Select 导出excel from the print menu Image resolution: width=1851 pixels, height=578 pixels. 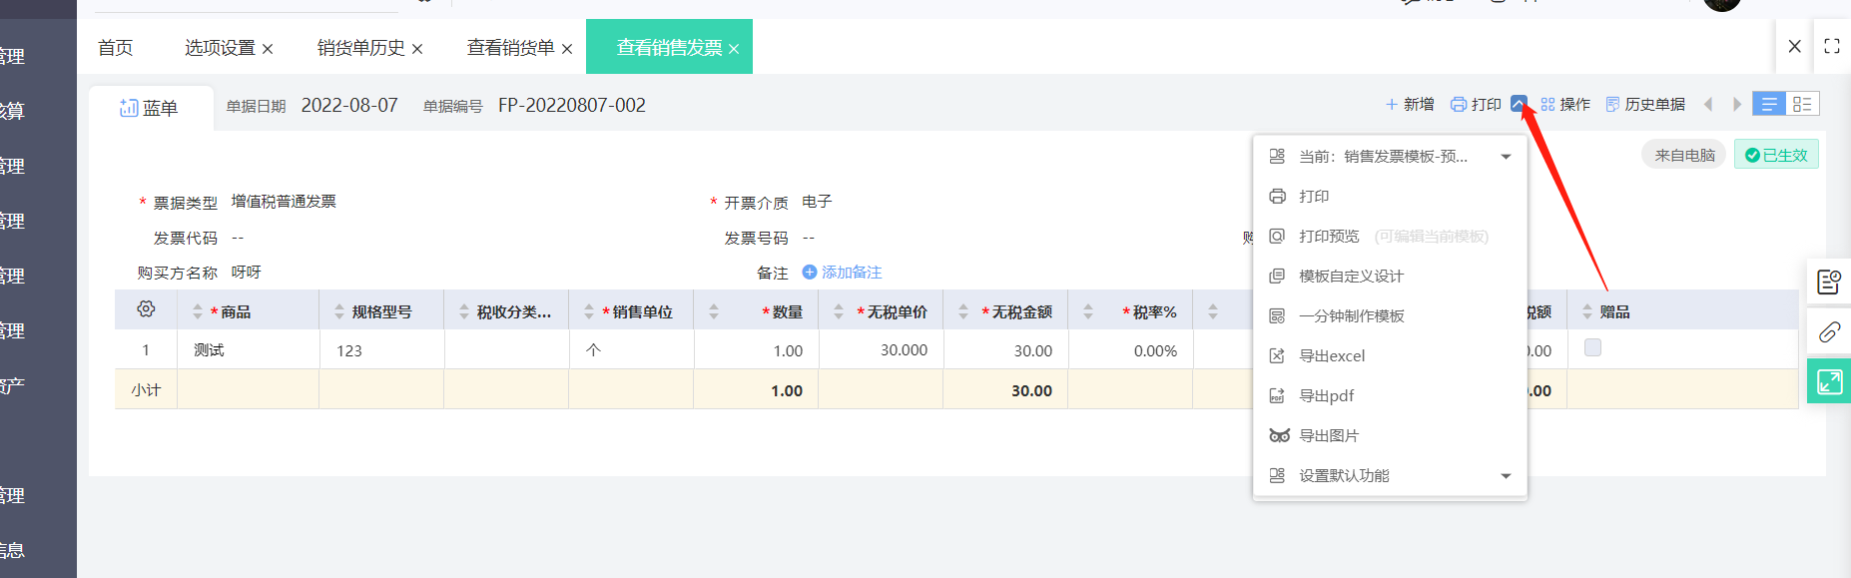tap(1331, 356)
